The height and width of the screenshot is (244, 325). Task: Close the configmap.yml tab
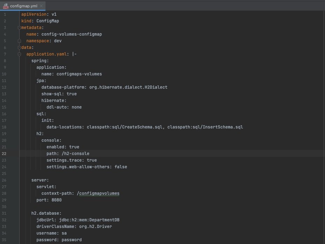(41, 6)
